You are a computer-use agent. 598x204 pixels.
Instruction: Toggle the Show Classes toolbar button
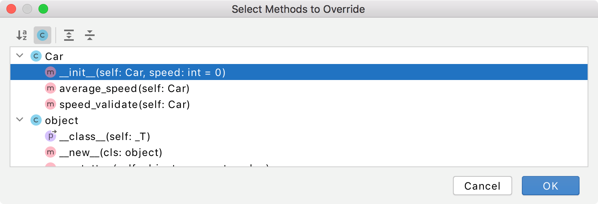click(x=42, y=35)
